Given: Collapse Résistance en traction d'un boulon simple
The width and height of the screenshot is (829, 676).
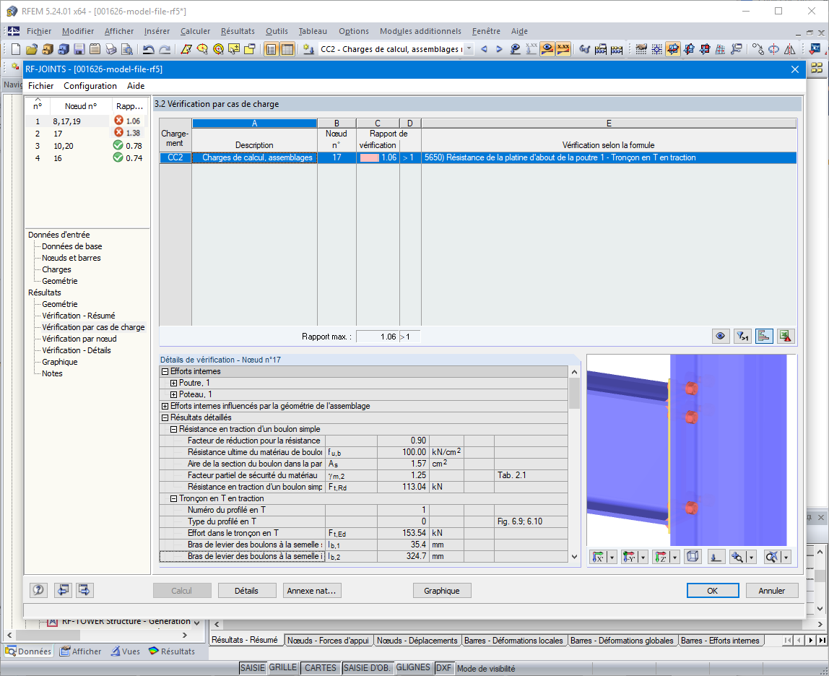Looking at the screenshot, I should (x=173, y=430).
